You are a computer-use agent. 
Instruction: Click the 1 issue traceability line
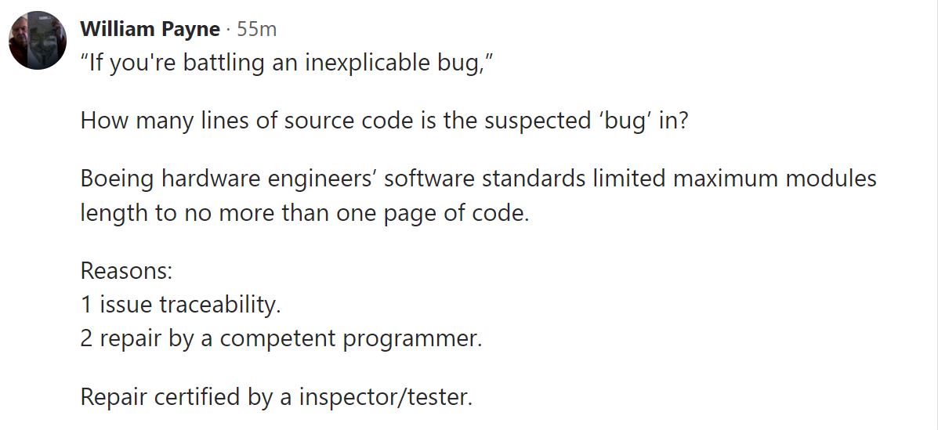click(180, 305)
